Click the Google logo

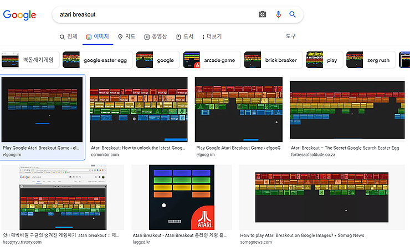(19, 15)
